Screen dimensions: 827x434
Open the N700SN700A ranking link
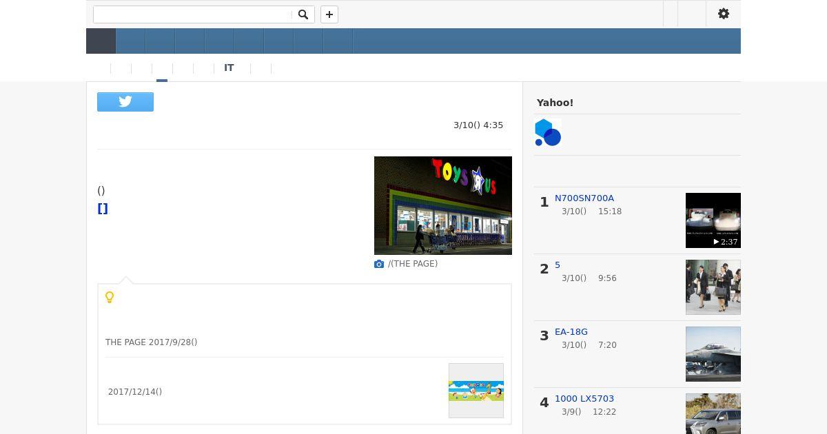pos(584,198)
